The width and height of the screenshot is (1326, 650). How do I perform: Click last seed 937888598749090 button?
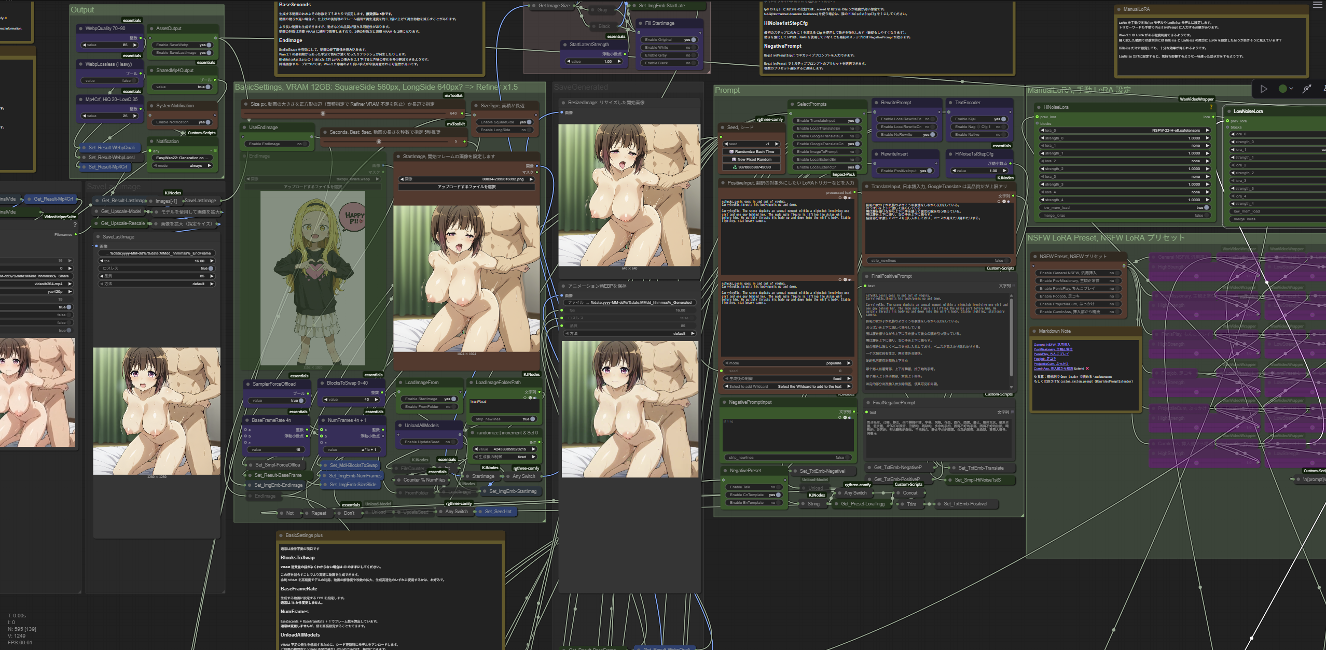point(751,167)
